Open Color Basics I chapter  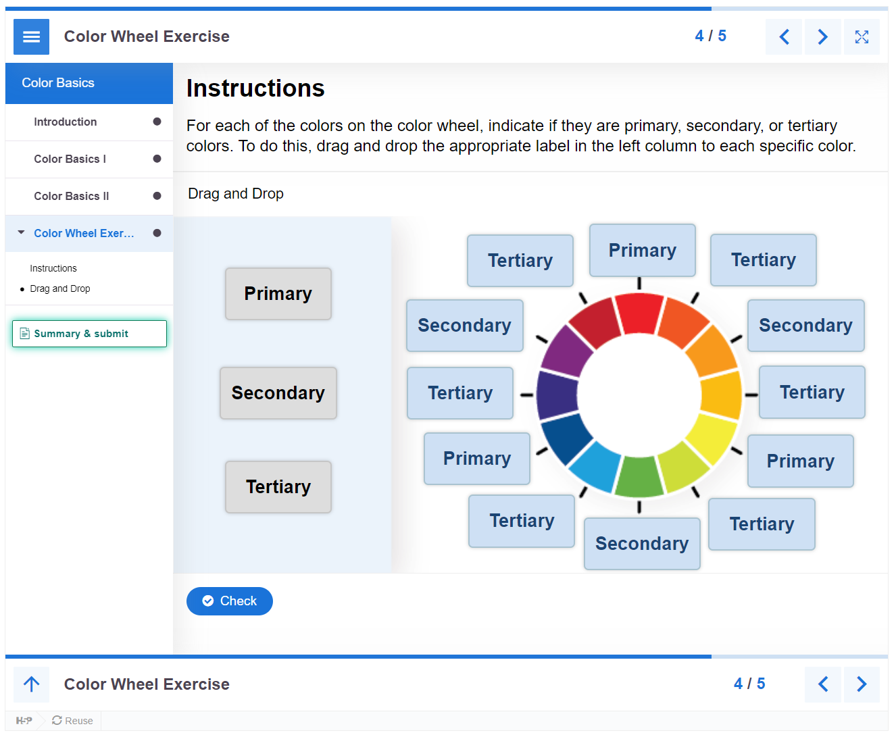(70, 159)
